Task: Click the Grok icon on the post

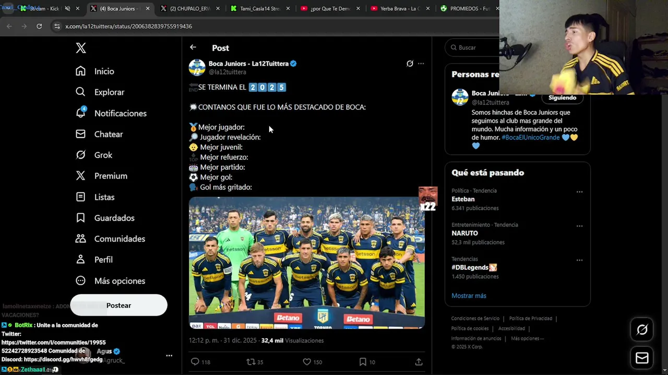Action: coord(410,64)
